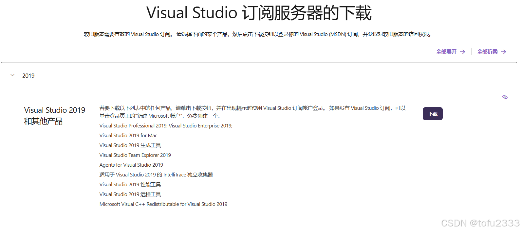Click Visual Studio 2019 生成工具 entry
Screen dimensions: 521x232
[x=130, y=145]
